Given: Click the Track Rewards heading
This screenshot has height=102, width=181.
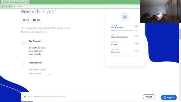Looking at the screenshot, I should tap(36, 63).
